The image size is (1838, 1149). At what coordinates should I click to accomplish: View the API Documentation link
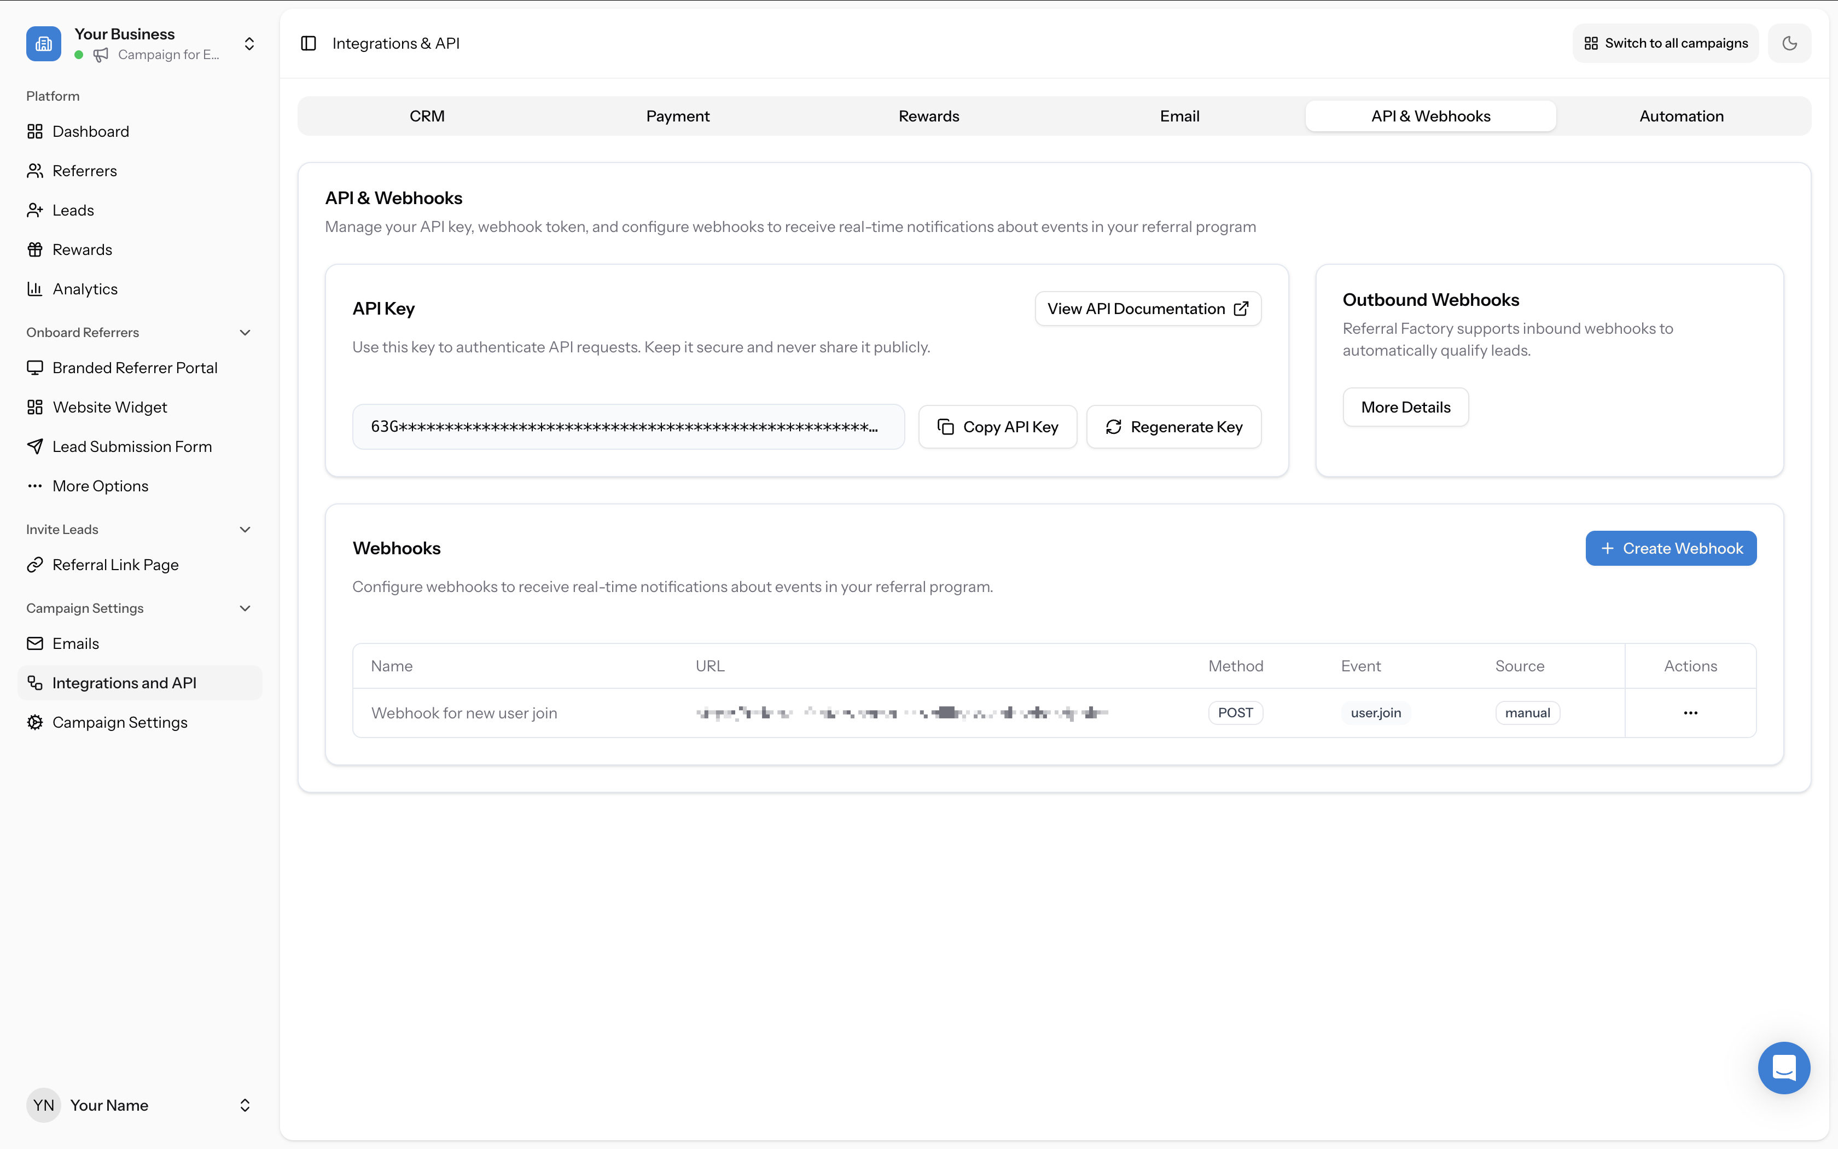[1147, 307]
